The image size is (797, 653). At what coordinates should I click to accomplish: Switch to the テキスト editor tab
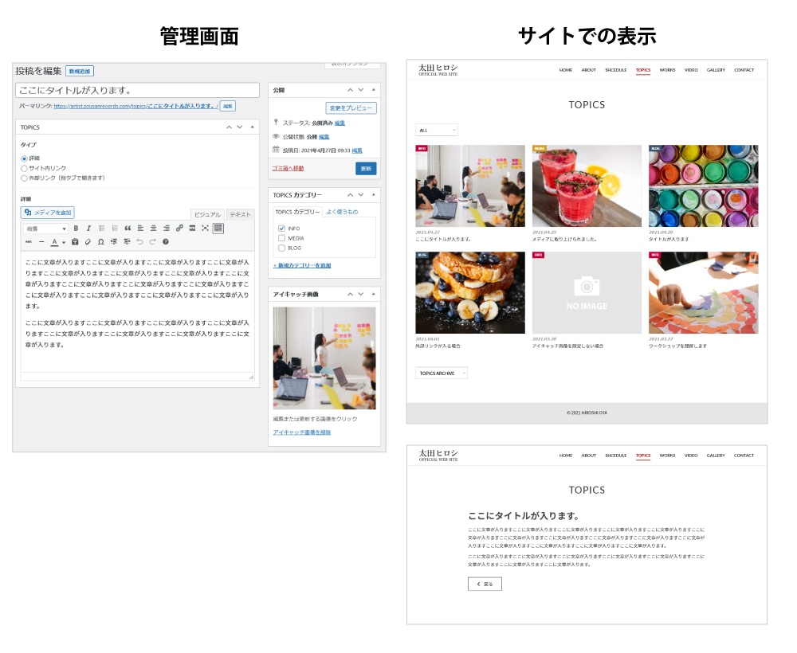coord(240,215)
